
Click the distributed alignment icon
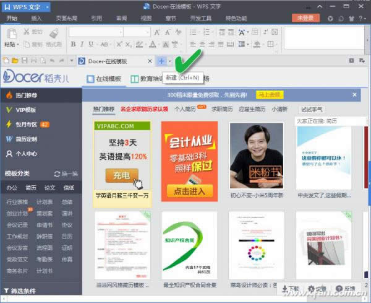(x=230, y=44)
